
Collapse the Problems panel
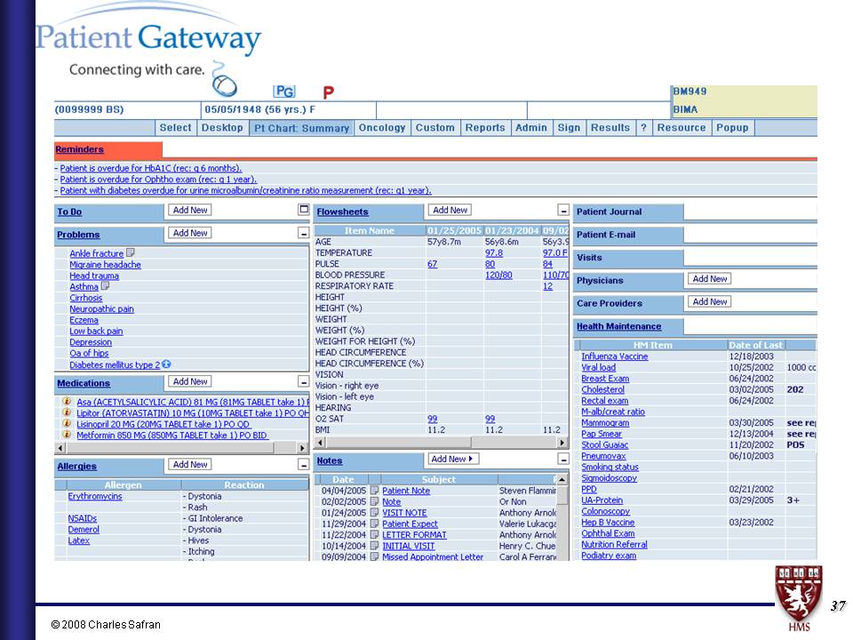(x=304, y=233)
